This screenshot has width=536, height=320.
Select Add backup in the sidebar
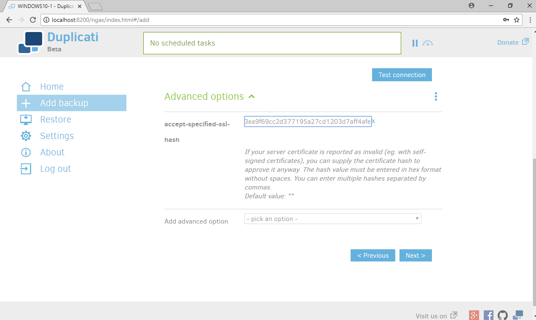click(x=64, y=103)
